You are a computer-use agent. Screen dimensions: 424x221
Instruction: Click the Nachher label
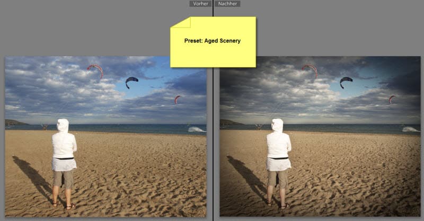tap(227, 4)
